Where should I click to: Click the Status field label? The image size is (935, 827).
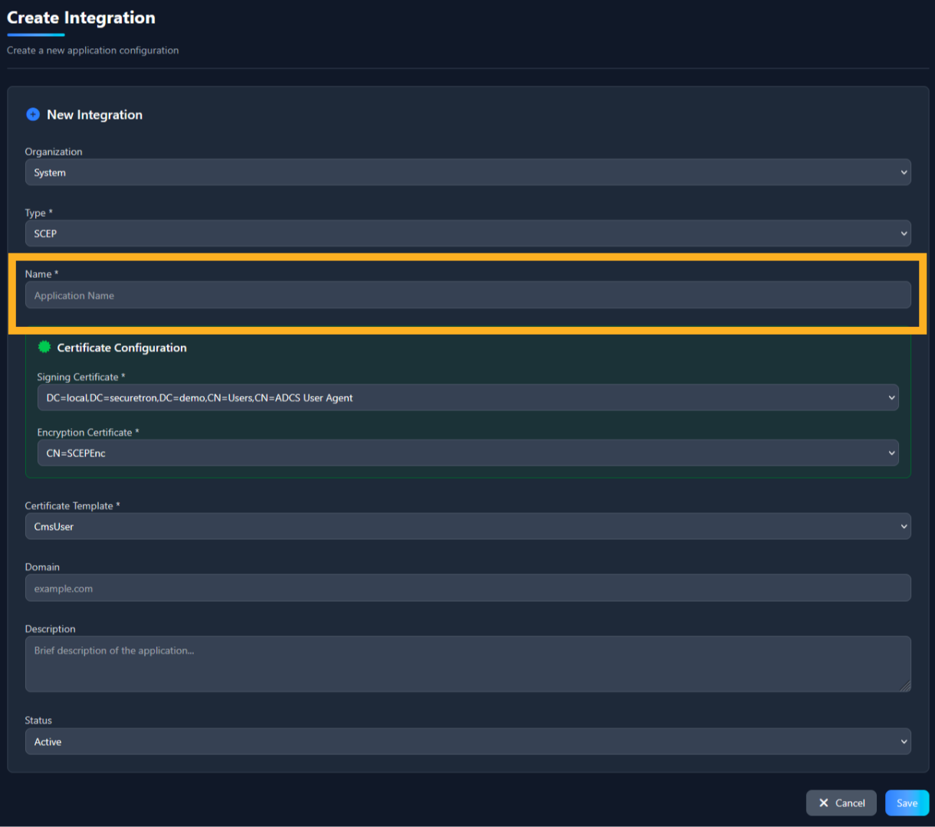pyautogui.click(x=38, y=721)
